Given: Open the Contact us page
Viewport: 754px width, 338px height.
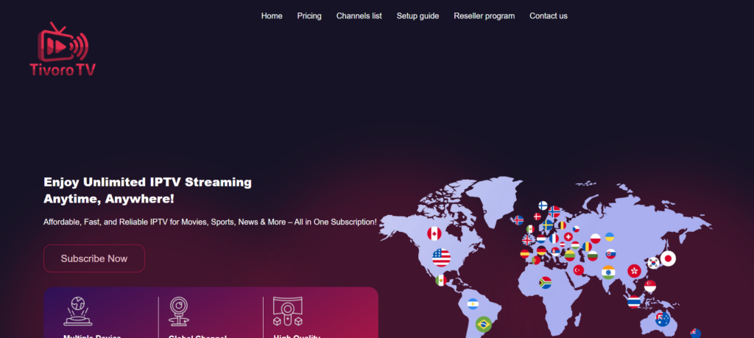Looking at the screenshot, I should coord(549,16).
